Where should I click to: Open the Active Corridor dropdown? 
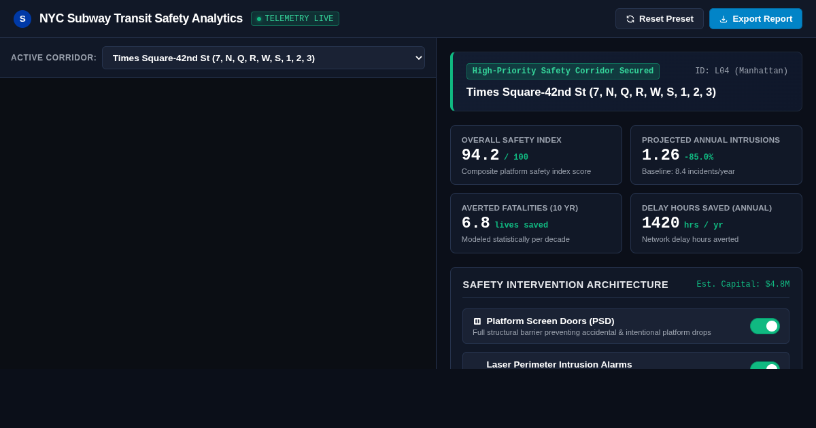click(x=263, y=58)
